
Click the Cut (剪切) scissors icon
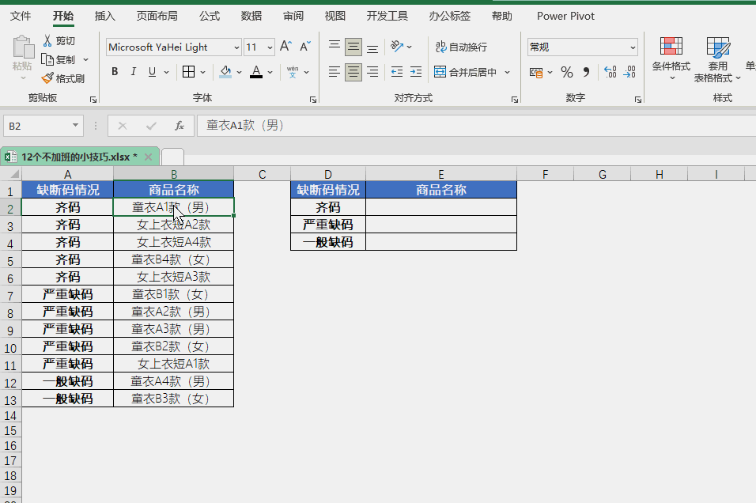point(47,41)
